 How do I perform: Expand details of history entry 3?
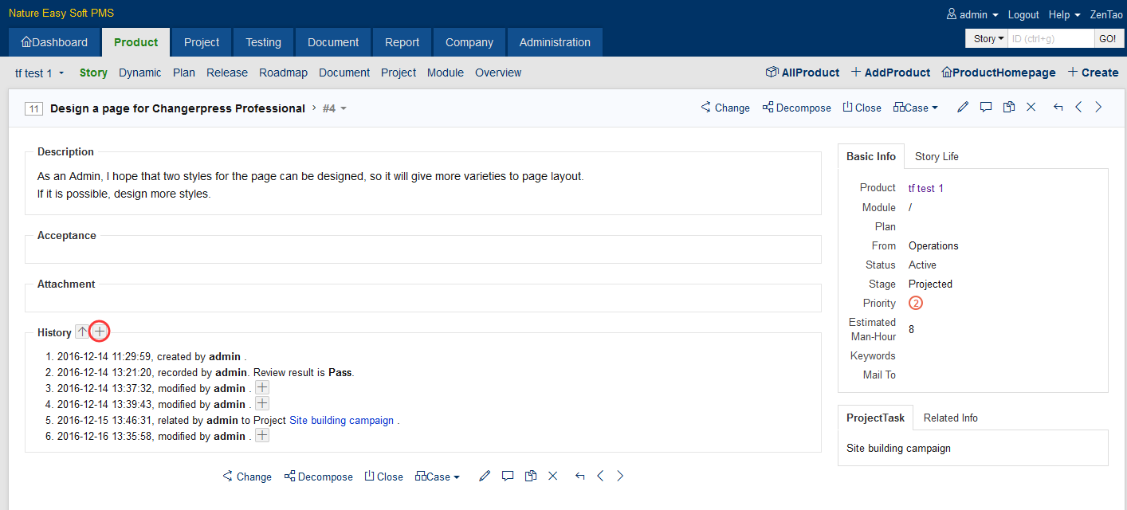click(261, 388)
